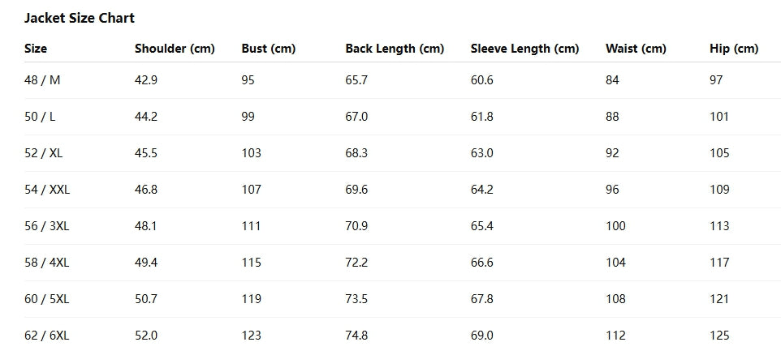The width and height of the screenshot is (781, 355).
Task: Select the 56 / 3XL size cell
Action: tap(47, 226)
